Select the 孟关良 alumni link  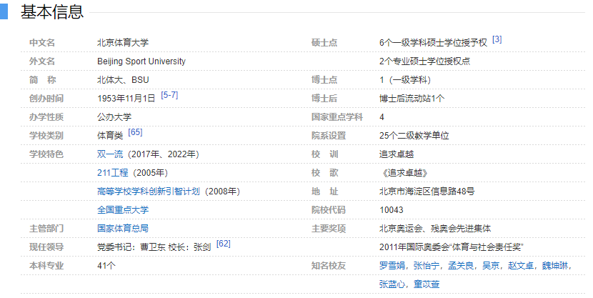[461, 265]
